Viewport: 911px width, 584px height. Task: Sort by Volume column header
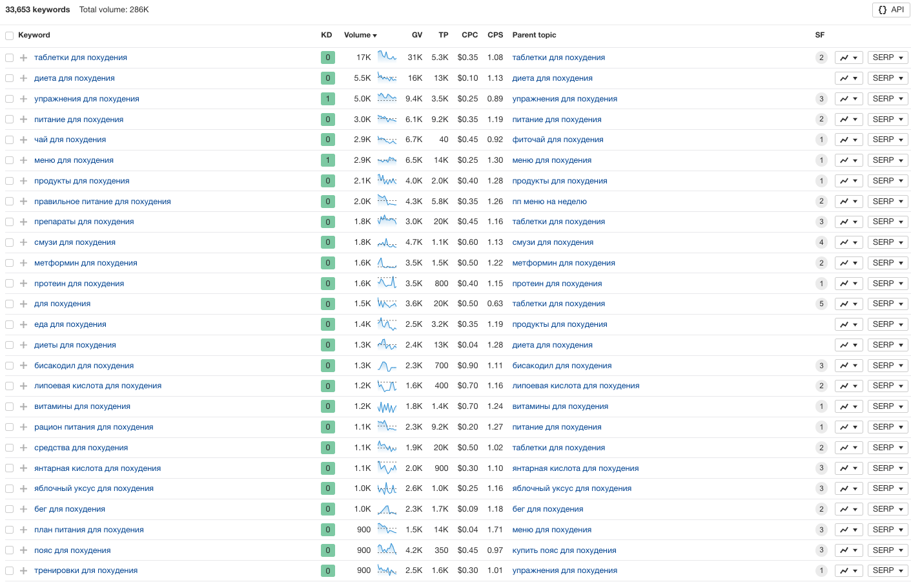click(360, 35)
